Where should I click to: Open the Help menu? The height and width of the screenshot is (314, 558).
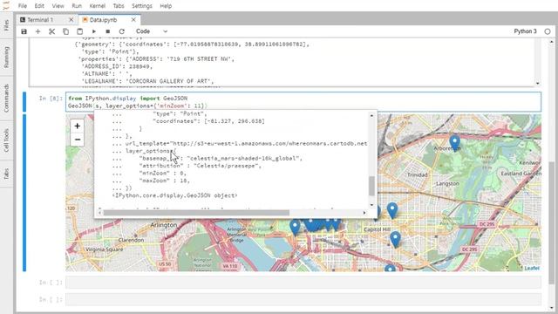[x=166, y=6]
